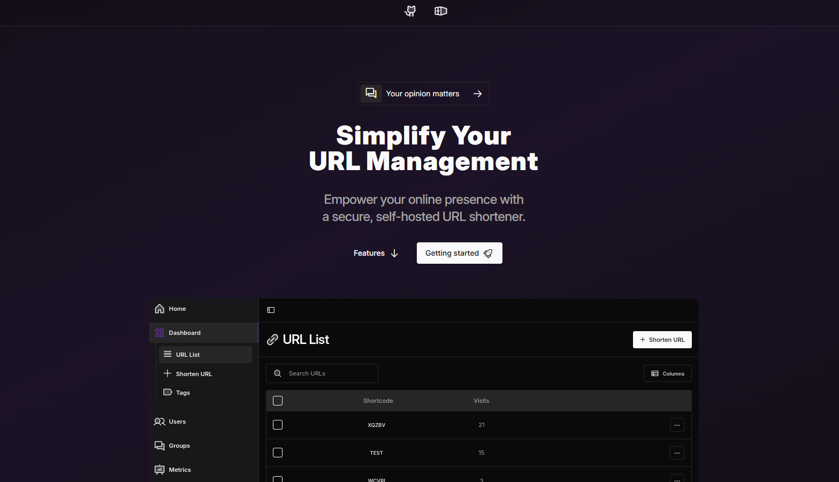This screenshot has height=482, width=839.
Task: Click the arrow next to Your opinion matters
Action: click(477, 94)
